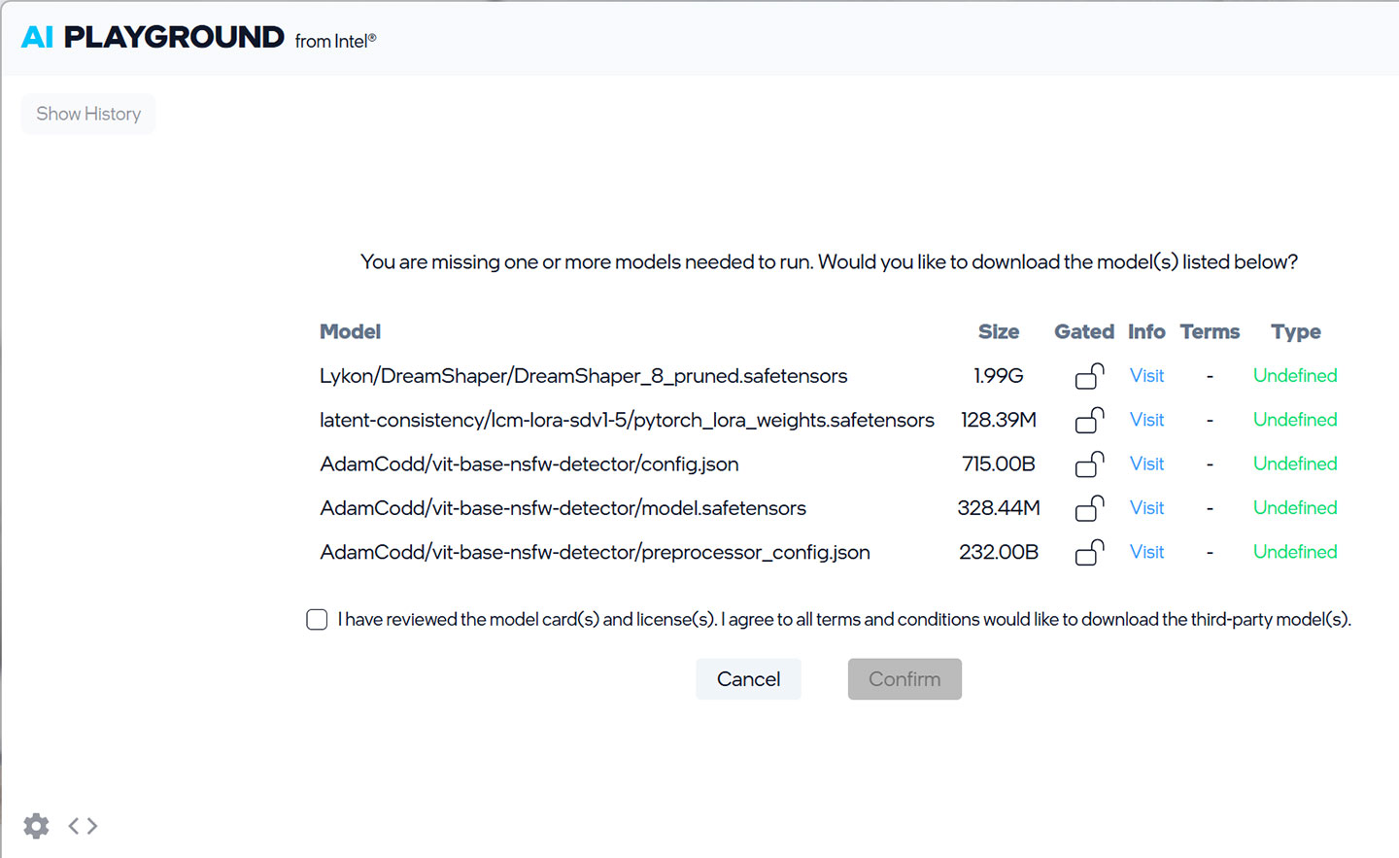Open the developer code brackets icon

(83, 826)
